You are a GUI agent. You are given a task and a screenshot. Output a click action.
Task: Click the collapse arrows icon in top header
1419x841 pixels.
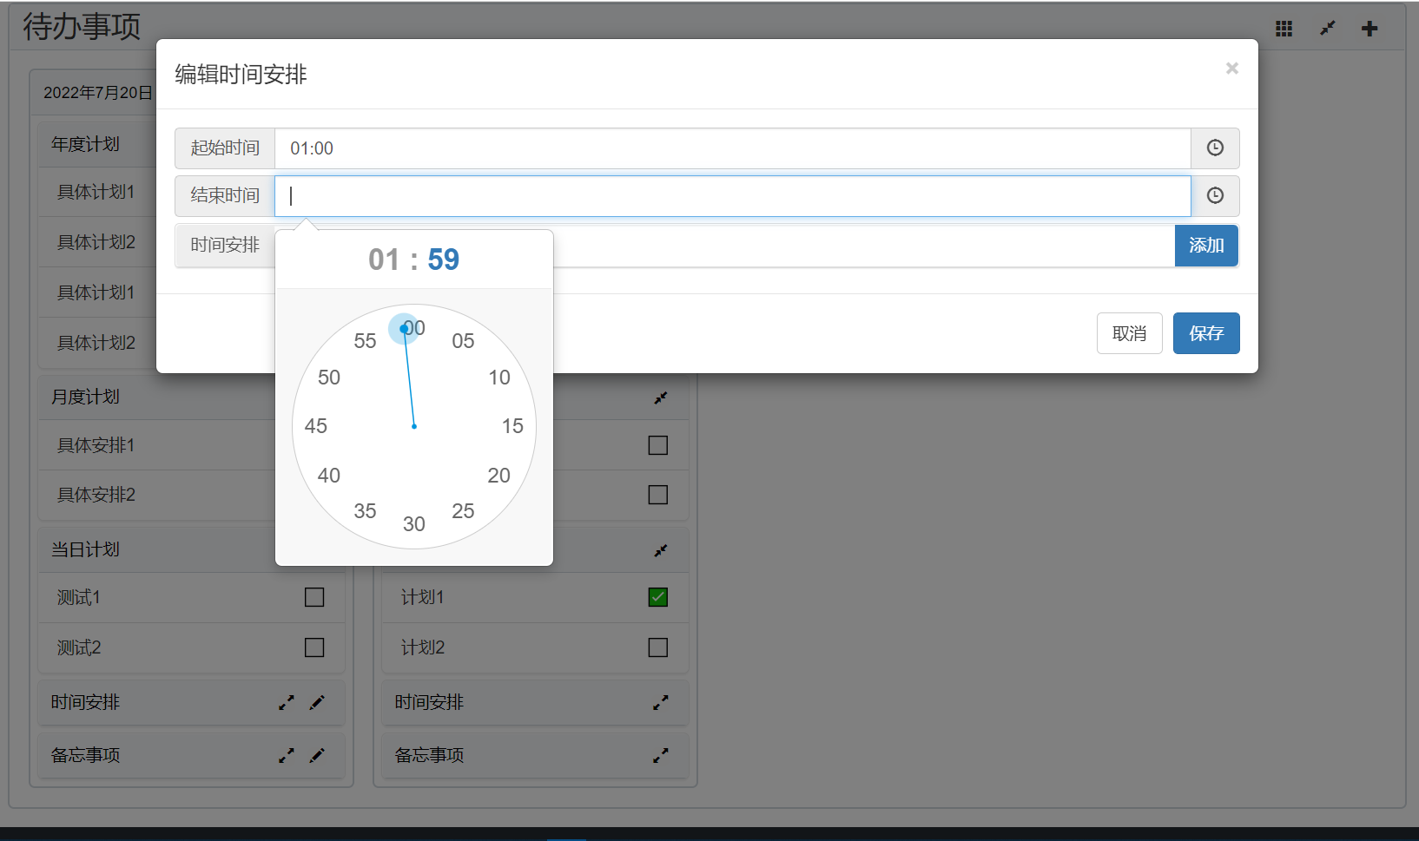1327,29
